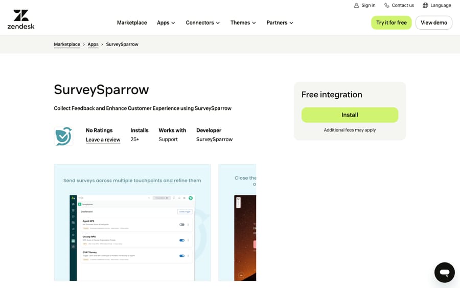
Task: Click the SurveySparrow breadcrumb text
Action: tap(122, 45)
